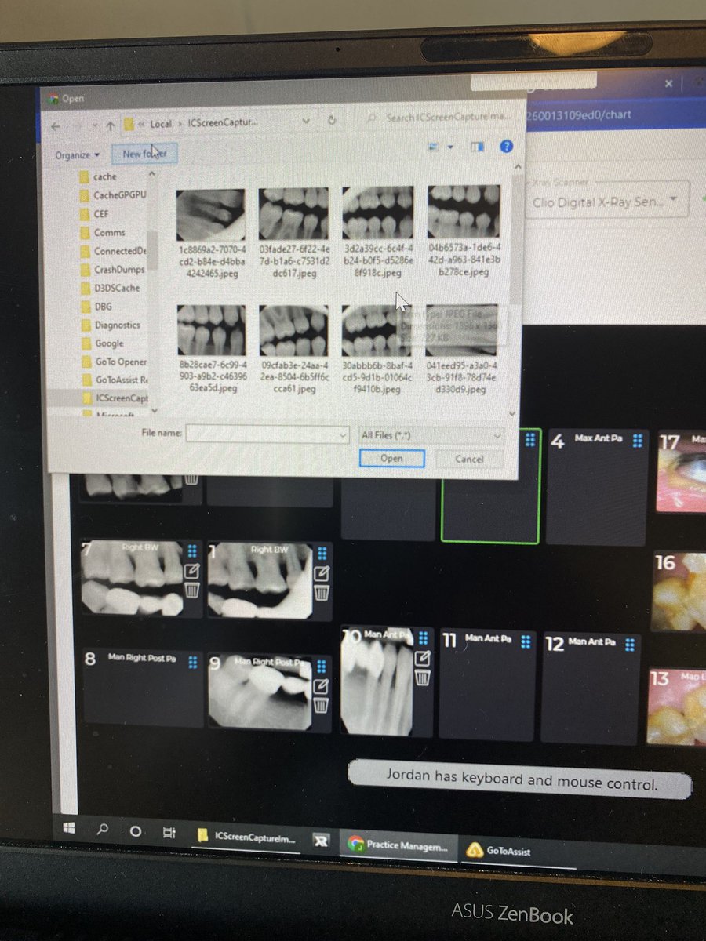
Task: Expand the Organize dropdown menu
Action: click(x=78, y=155)
